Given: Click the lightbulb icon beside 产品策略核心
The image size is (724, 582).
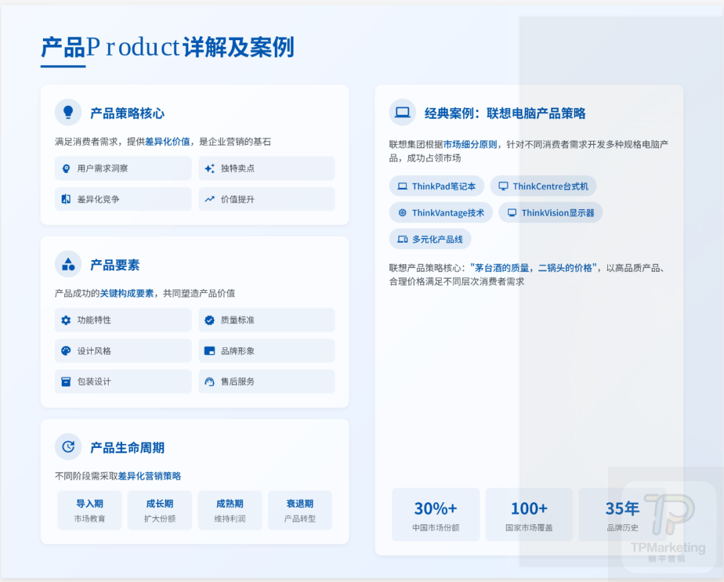Looking at the screenshot, I should (68, 112).
